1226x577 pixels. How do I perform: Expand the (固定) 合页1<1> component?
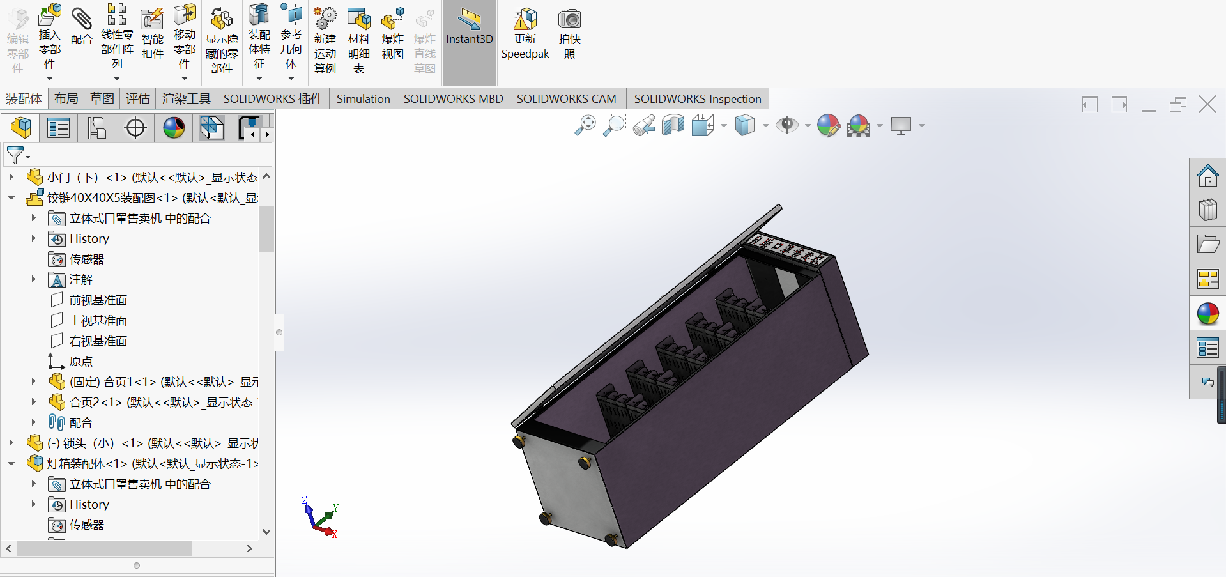[x=34, y=381]
